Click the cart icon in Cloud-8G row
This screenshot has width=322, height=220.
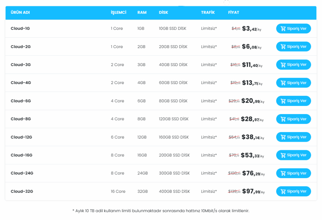[x=283, y=119]
